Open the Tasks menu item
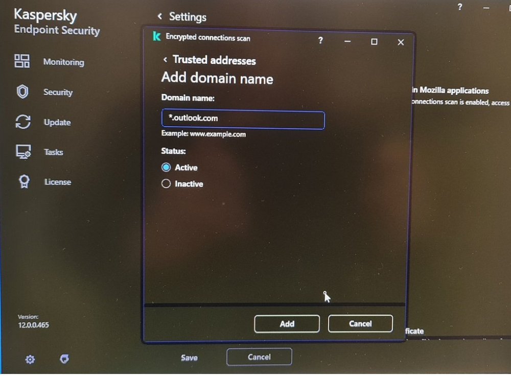511x376 pixels. click(54, 152)
